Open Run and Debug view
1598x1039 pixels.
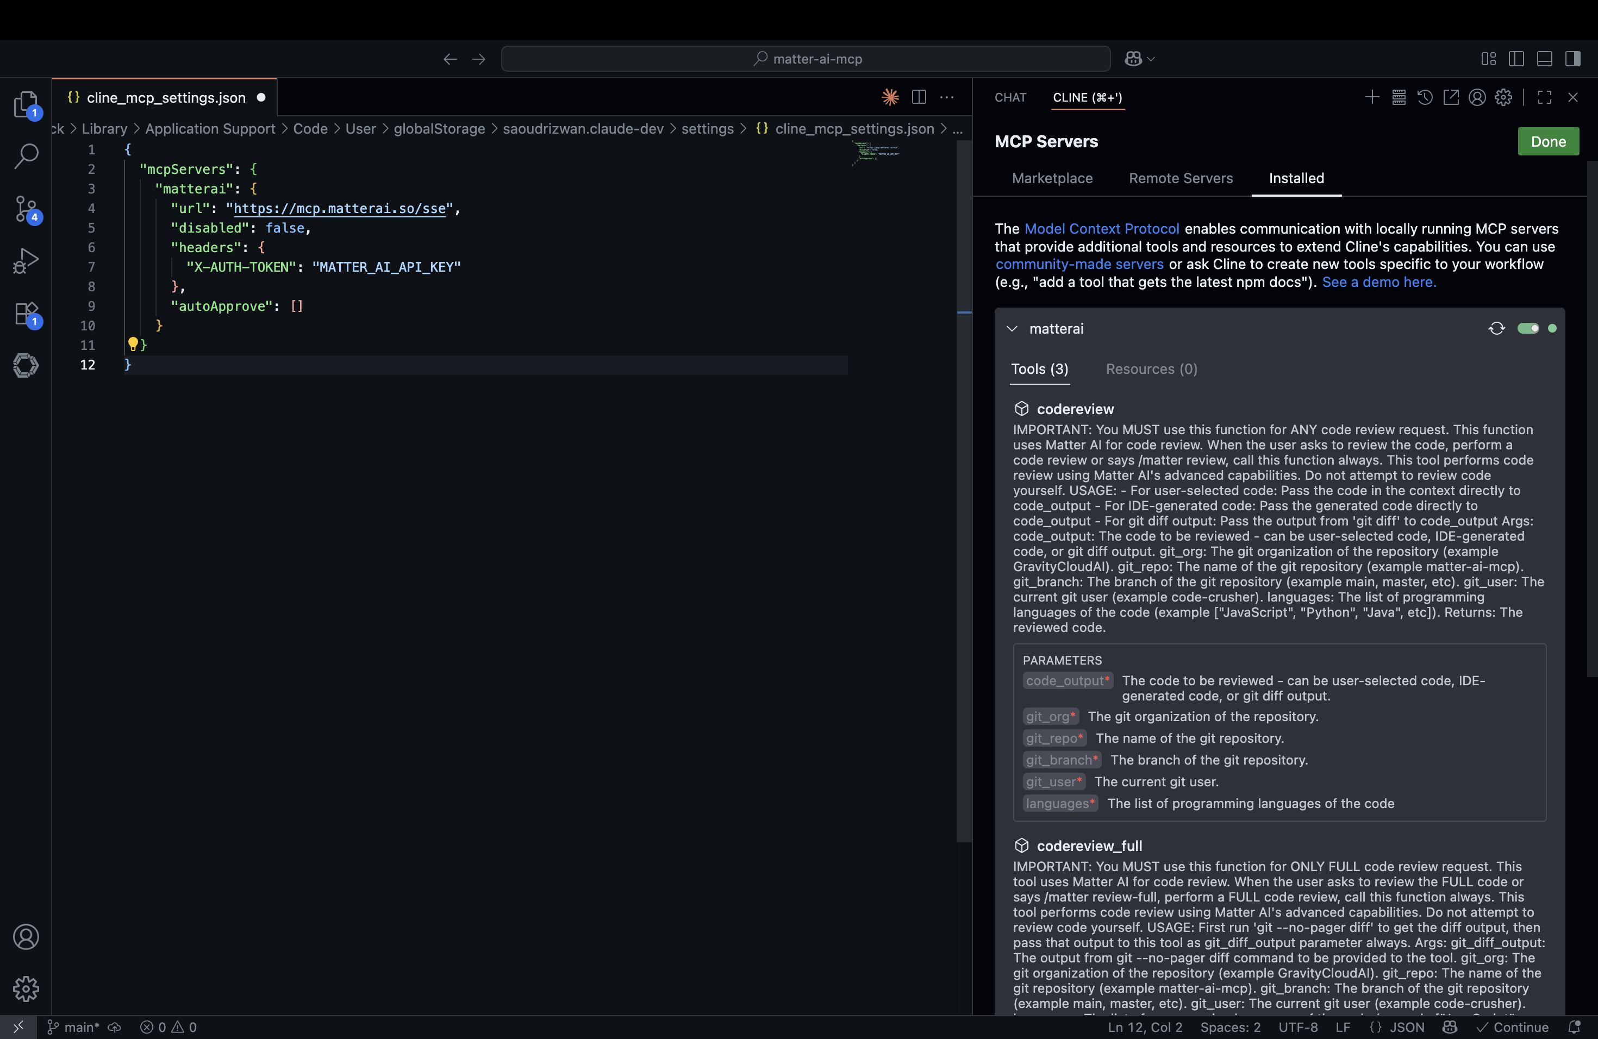(x=26, y=260)
